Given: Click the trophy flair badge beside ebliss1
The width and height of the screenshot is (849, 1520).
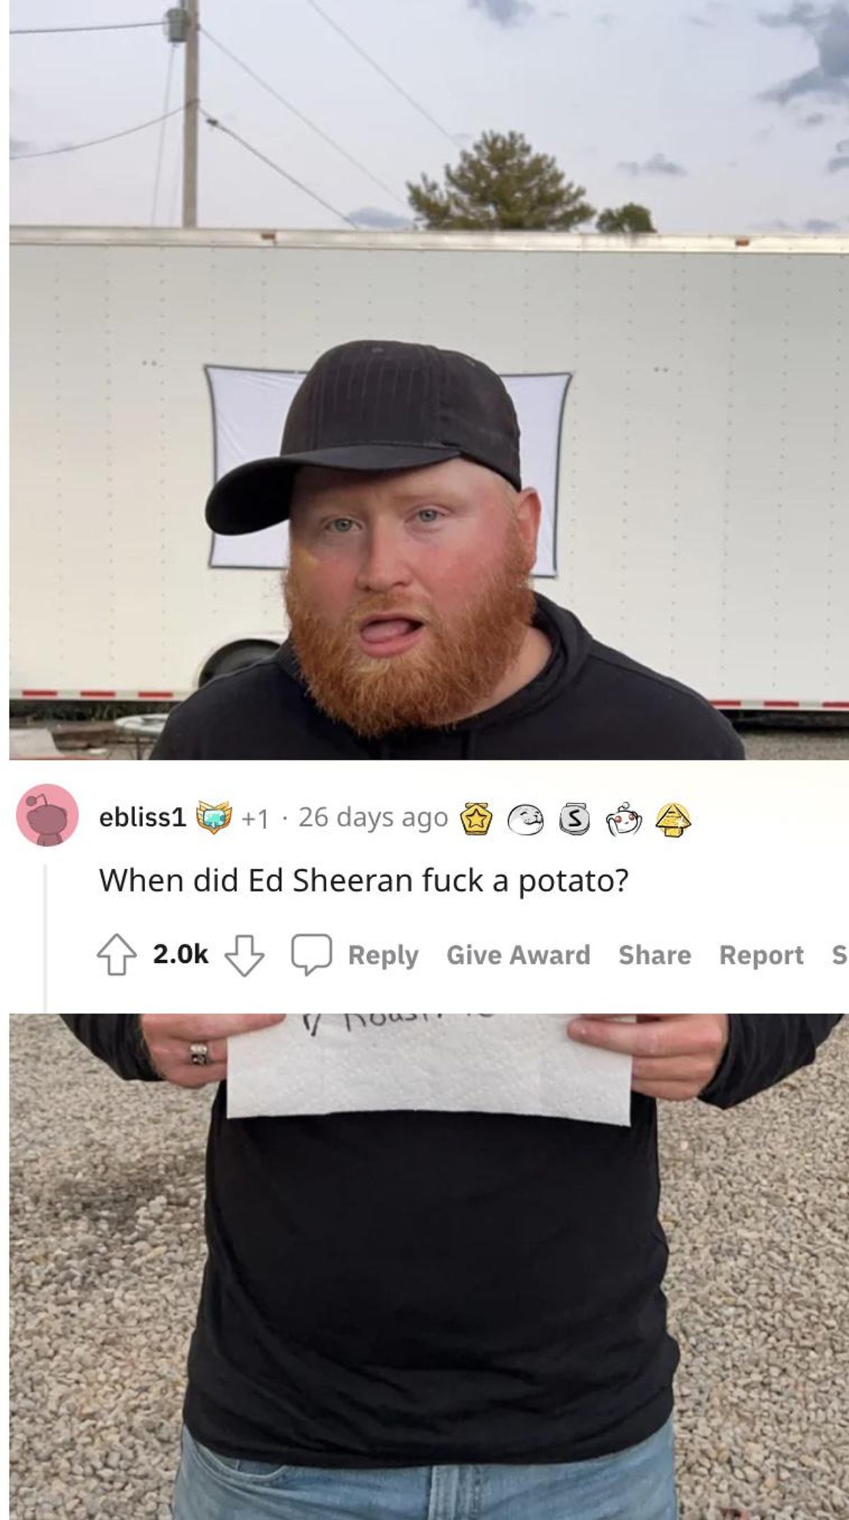Looking at the screenshot, I should (x=214, y=818).
